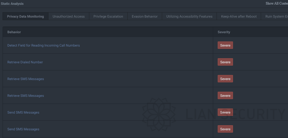This screenshot has width=288, height=138.
Task: Open the Retrieve Dialed Number behavior
Action: pos(25,62)
